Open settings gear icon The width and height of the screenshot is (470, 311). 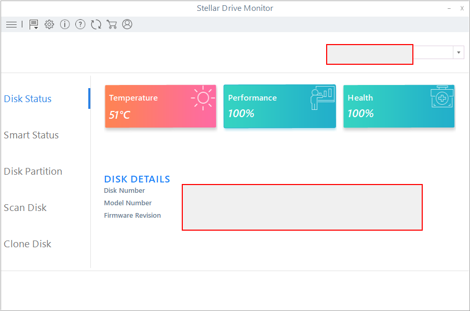(x=49, y=24)
